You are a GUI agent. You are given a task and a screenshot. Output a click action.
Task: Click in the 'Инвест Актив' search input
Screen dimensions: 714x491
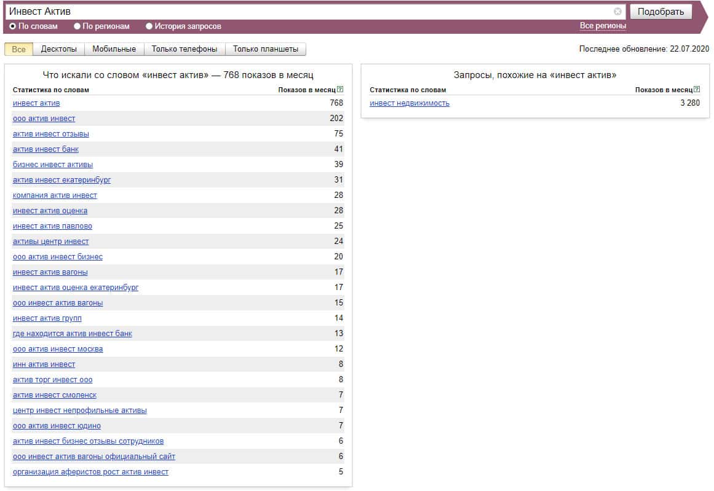pyautogui.click(x=307, y=12)
